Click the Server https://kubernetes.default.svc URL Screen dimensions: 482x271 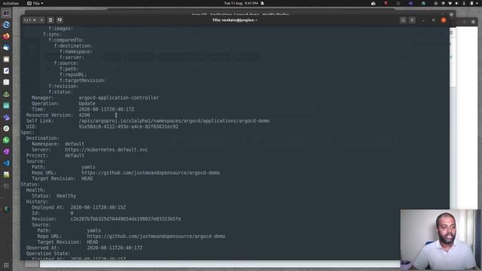[106, 150]
